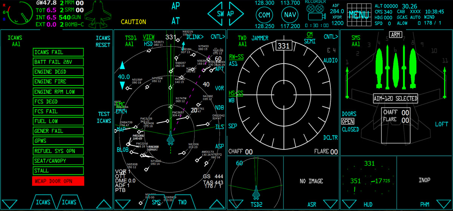Expand CNTL> on the TWD panel
The width and height of the screenshot is (453, 211).
(330, 37)
